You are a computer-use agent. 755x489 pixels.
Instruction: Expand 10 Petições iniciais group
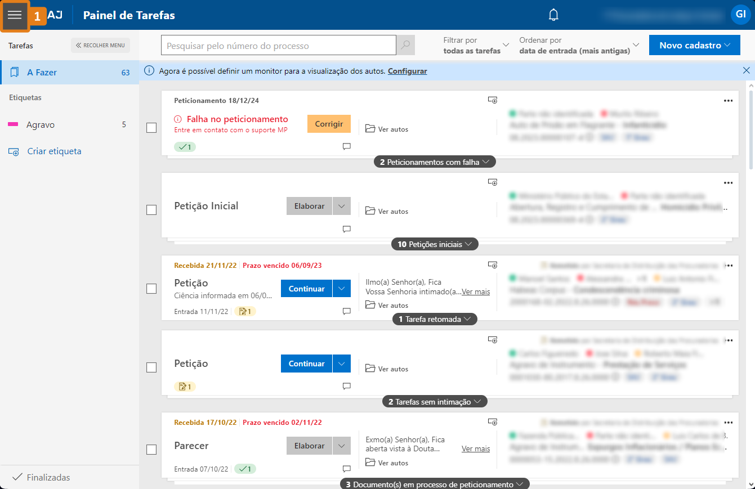coord(435,244)
